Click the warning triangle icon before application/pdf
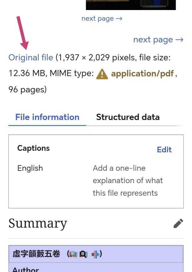This screenshot has height=272, width=192. point(102,74)
